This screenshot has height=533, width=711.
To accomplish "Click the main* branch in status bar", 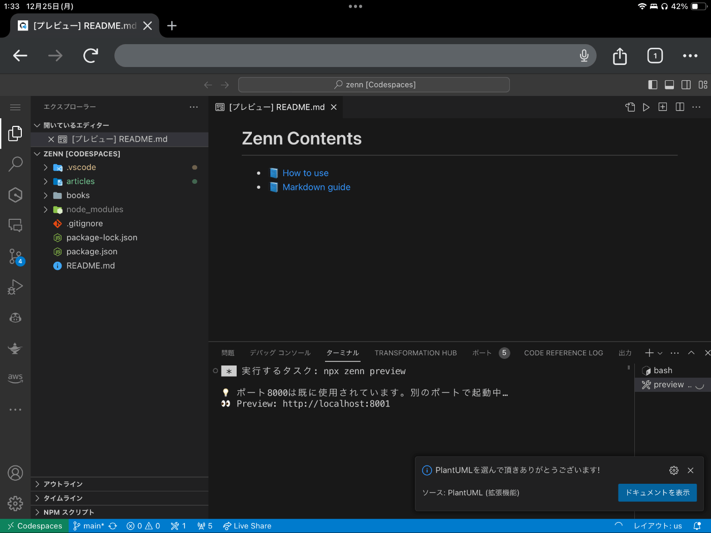I will click(x=88, y=526).
